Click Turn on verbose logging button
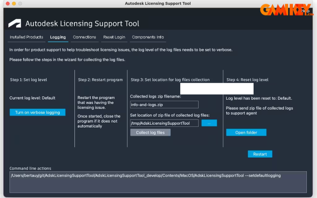The width and height of the screenshot is (317, 198). coord(38,112)
